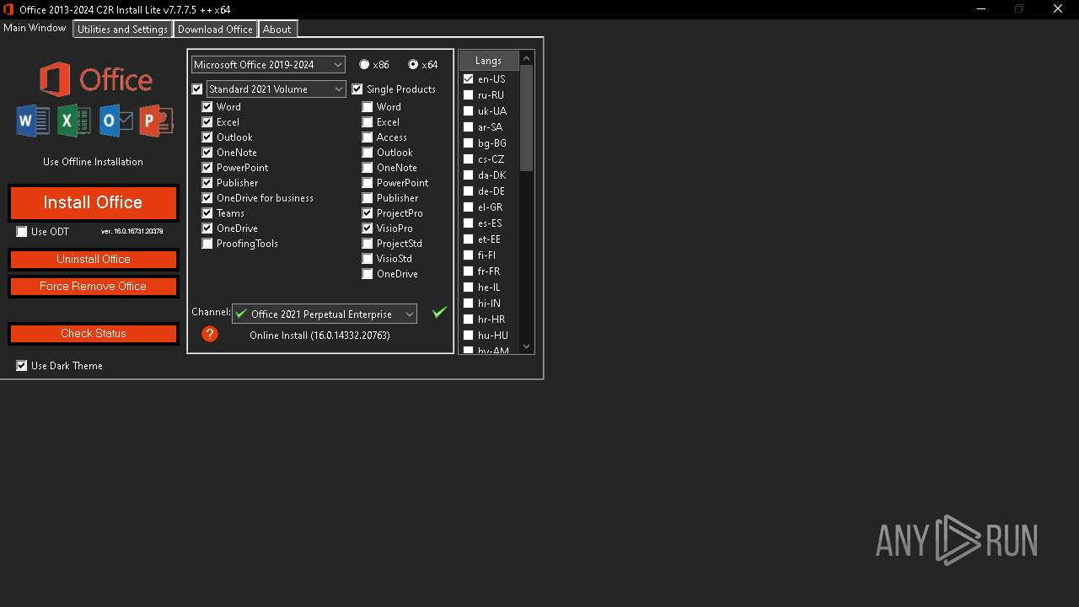Toggle the Use Dark Theme checkbox
Image resolution: width=1079 pixels, height=607 pixels.
(22, 366)
